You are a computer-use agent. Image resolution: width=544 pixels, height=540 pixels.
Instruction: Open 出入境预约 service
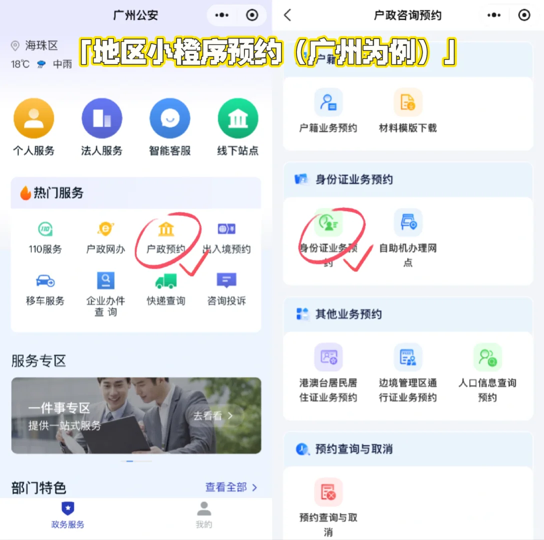click(x=226, y=237)
